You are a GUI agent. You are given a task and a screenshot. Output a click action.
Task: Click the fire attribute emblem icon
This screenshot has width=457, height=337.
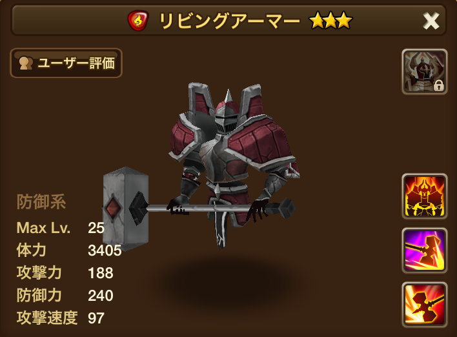click(x=138, y=21)
